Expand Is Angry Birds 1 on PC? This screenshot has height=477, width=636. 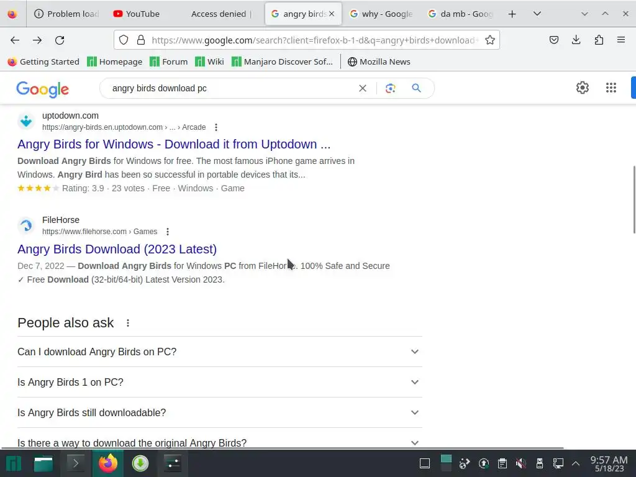click(x=219, y=382)
